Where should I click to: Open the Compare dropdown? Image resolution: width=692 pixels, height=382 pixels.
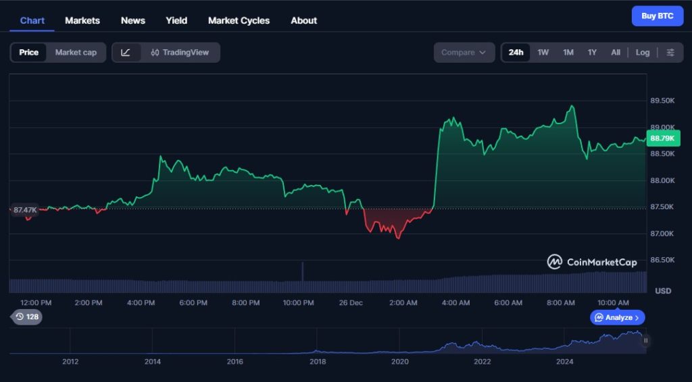point(464,53)
